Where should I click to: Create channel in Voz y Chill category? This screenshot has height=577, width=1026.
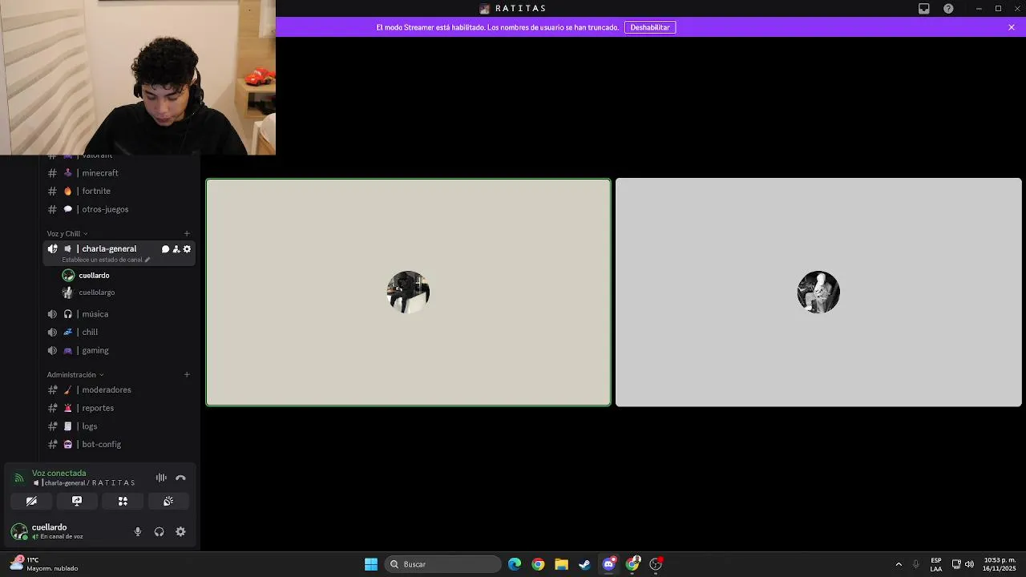click(187, 234)
